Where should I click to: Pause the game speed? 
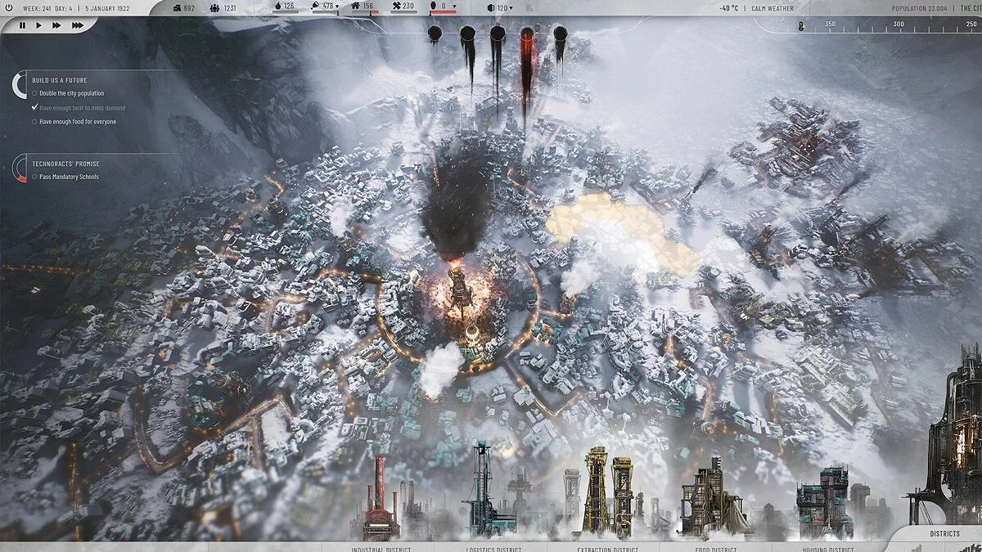point(22,25)
